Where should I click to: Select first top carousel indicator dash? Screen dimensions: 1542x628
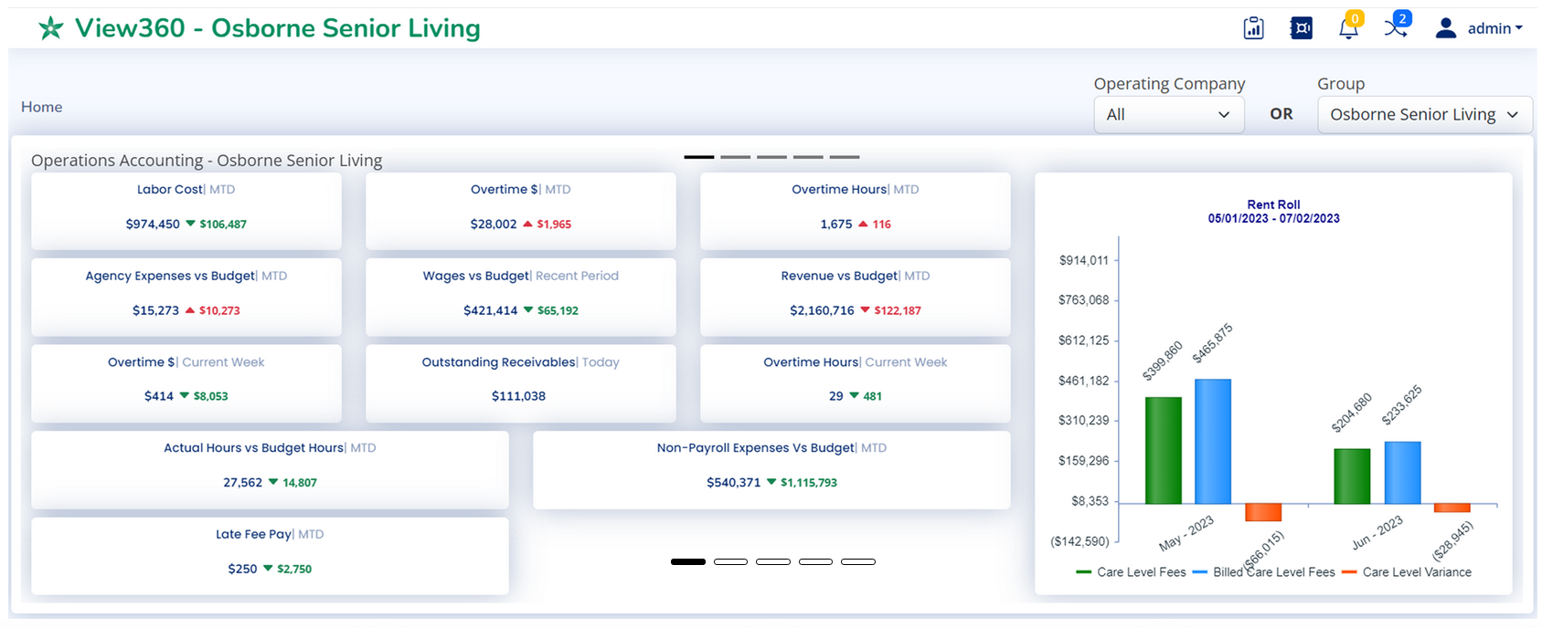pos(699,157)
